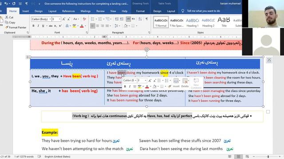The image size is (284, 159).
Task: Click the English (United States) language indicator
Action: (x=57, y=156)
